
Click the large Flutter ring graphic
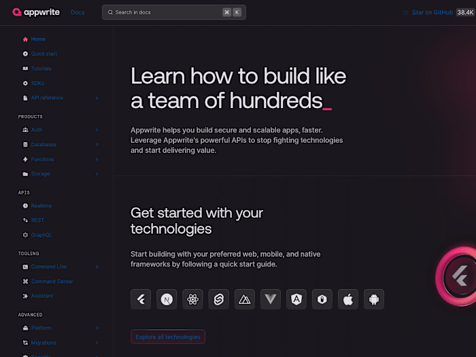pyautogui.click(x=456, y=276)
